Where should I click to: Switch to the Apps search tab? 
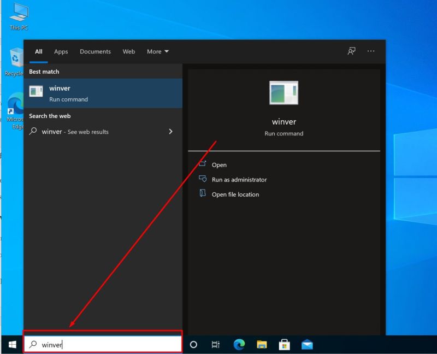coord(61,51)
